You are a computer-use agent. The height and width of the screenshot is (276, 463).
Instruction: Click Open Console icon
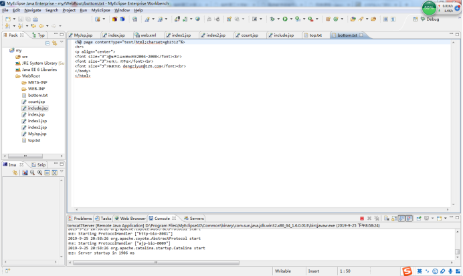click(439, 219)
